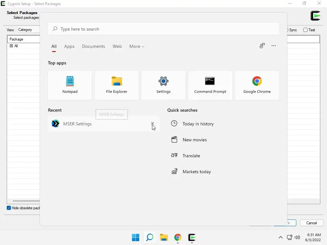The image size is (327, 245).
Task: Open the Windows Start menu
Action: 135,237
